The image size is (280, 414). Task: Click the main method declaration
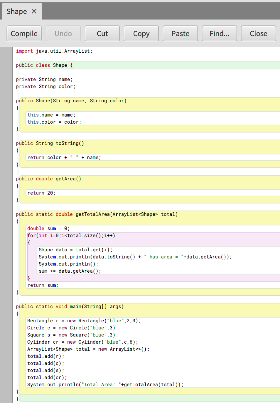70,306
